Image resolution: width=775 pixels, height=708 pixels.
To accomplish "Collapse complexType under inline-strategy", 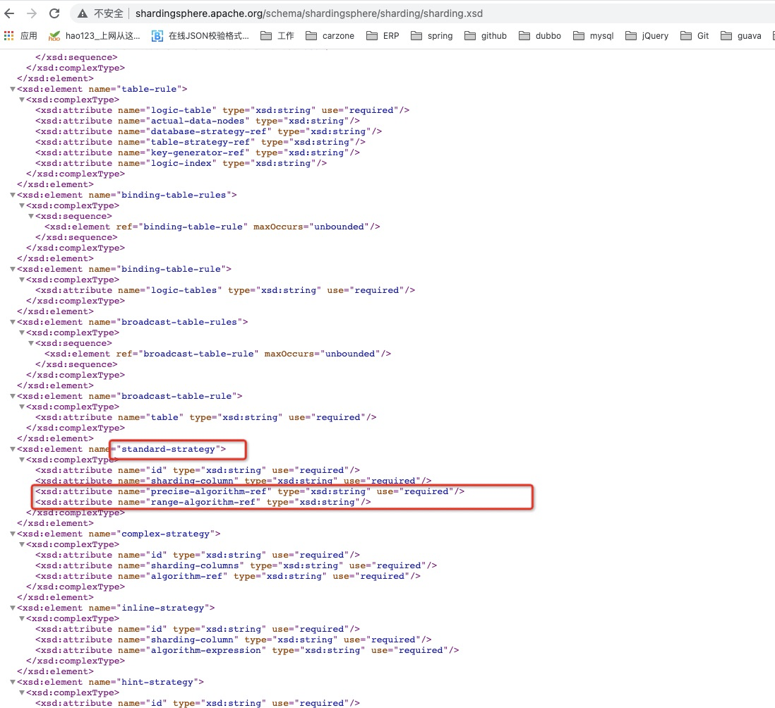I will [22, 618].
